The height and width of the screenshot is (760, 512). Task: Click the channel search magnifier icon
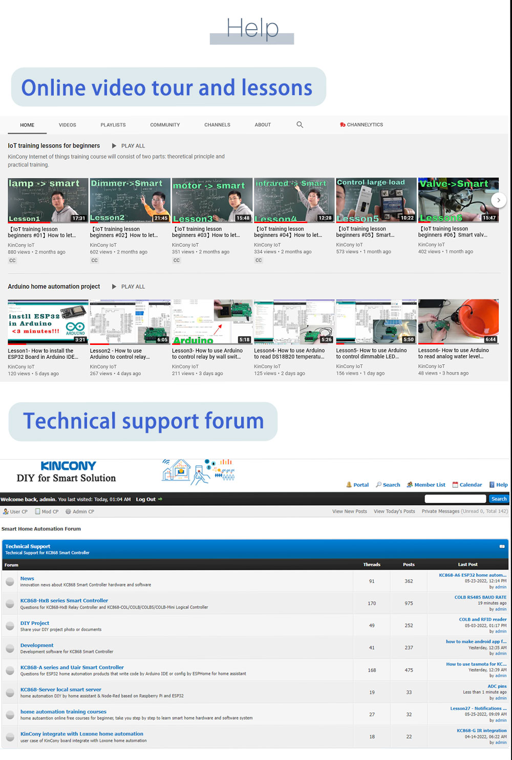(x=300, y=125)
